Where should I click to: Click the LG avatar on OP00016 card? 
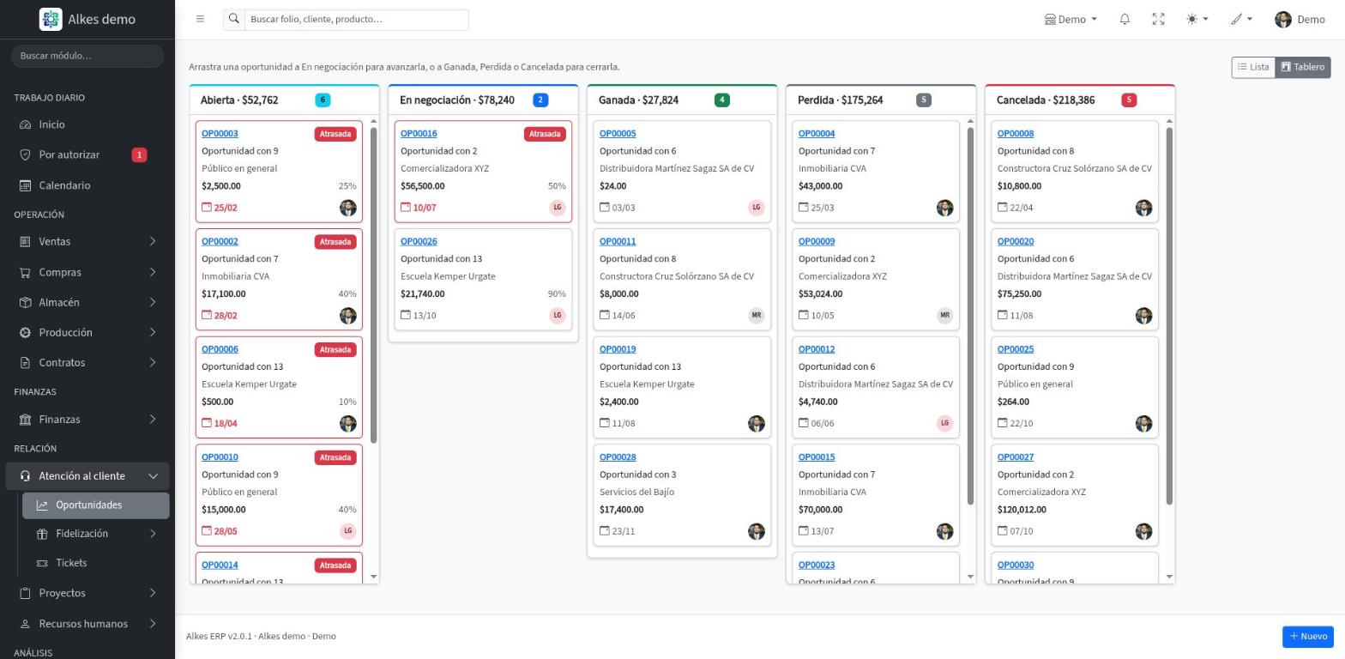pyautogui.click(x=558, y=208)
